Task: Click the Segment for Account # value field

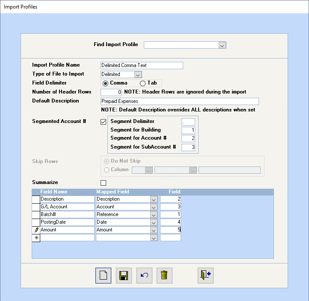Action: [x=188, y=138]
